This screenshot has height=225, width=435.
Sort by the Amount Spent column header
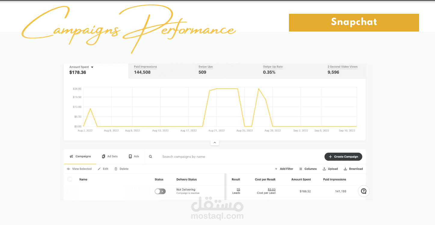(301, 179)
